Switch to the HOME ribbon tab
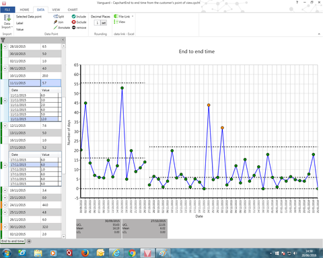The image size is (323, 258). click(24, 9)
